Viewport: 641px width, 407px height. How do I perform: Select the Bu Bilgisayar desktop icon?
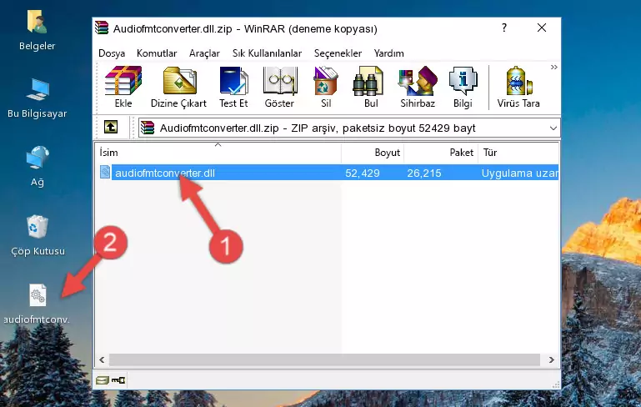(x=38, y=98)
